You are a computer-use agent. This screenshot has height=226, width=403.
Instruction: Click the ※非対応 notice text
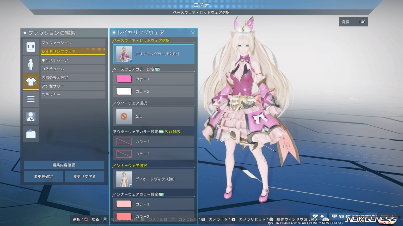(172, 132)
